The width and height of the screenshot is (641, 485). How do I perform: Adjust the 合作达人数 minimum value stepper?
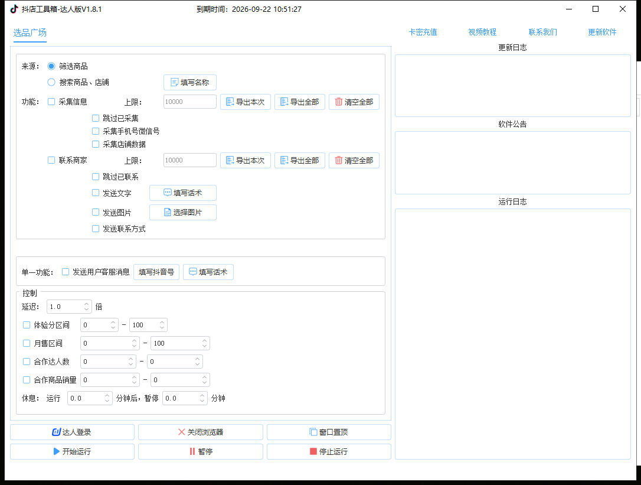point(131,362)
